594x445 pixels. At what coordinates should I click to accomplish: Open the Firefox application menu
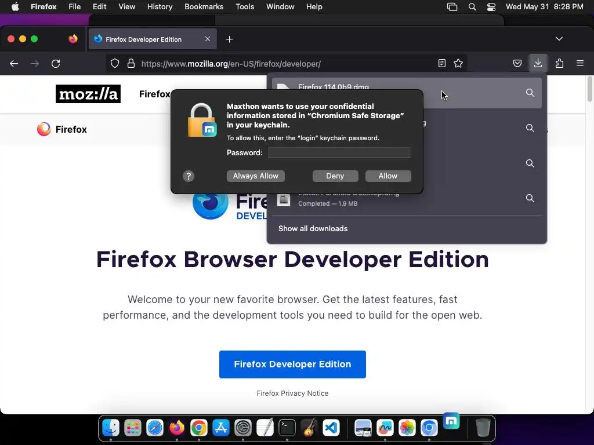tap(44, 7)
